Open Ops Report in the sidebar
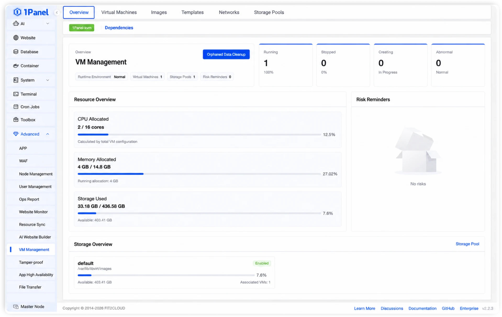 31,199
